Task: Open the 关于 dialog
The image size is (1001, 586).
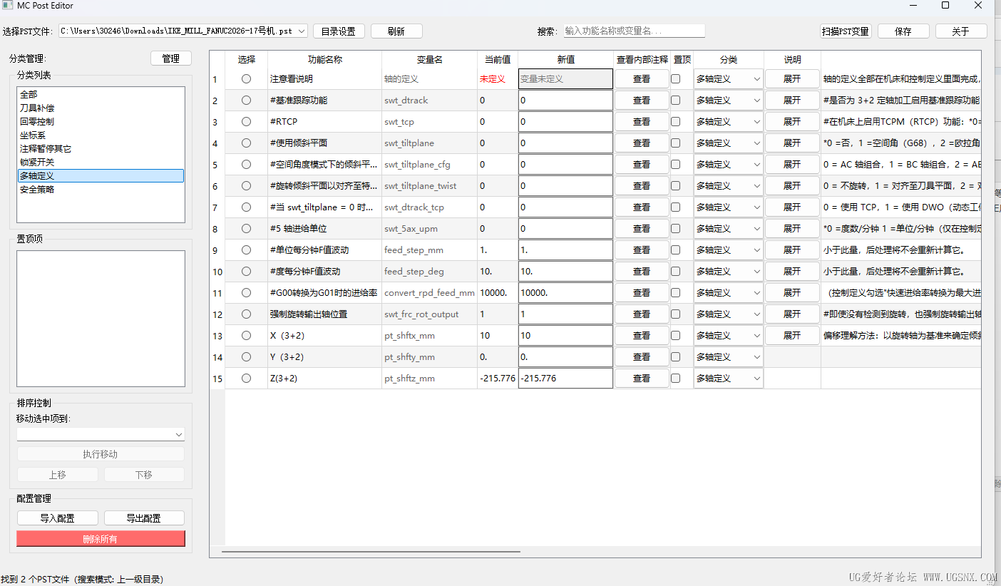Action: tap(961, 31)
